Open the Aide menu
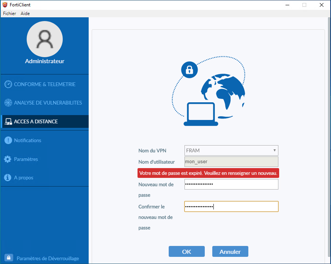 coord(25,14)
